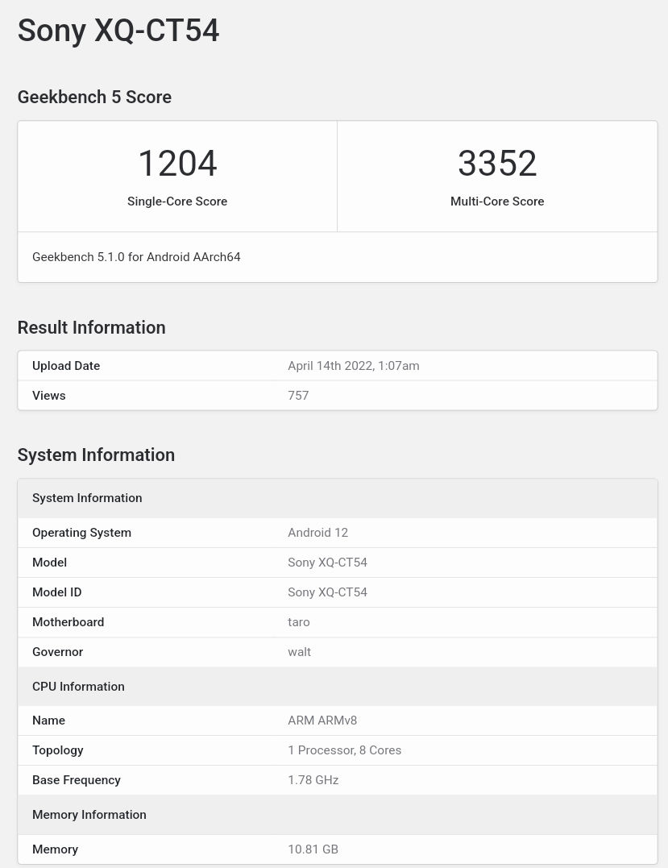This screenshot has height=868, width=668.
Task: Select the Android 12 value
Action: [317, 533]
